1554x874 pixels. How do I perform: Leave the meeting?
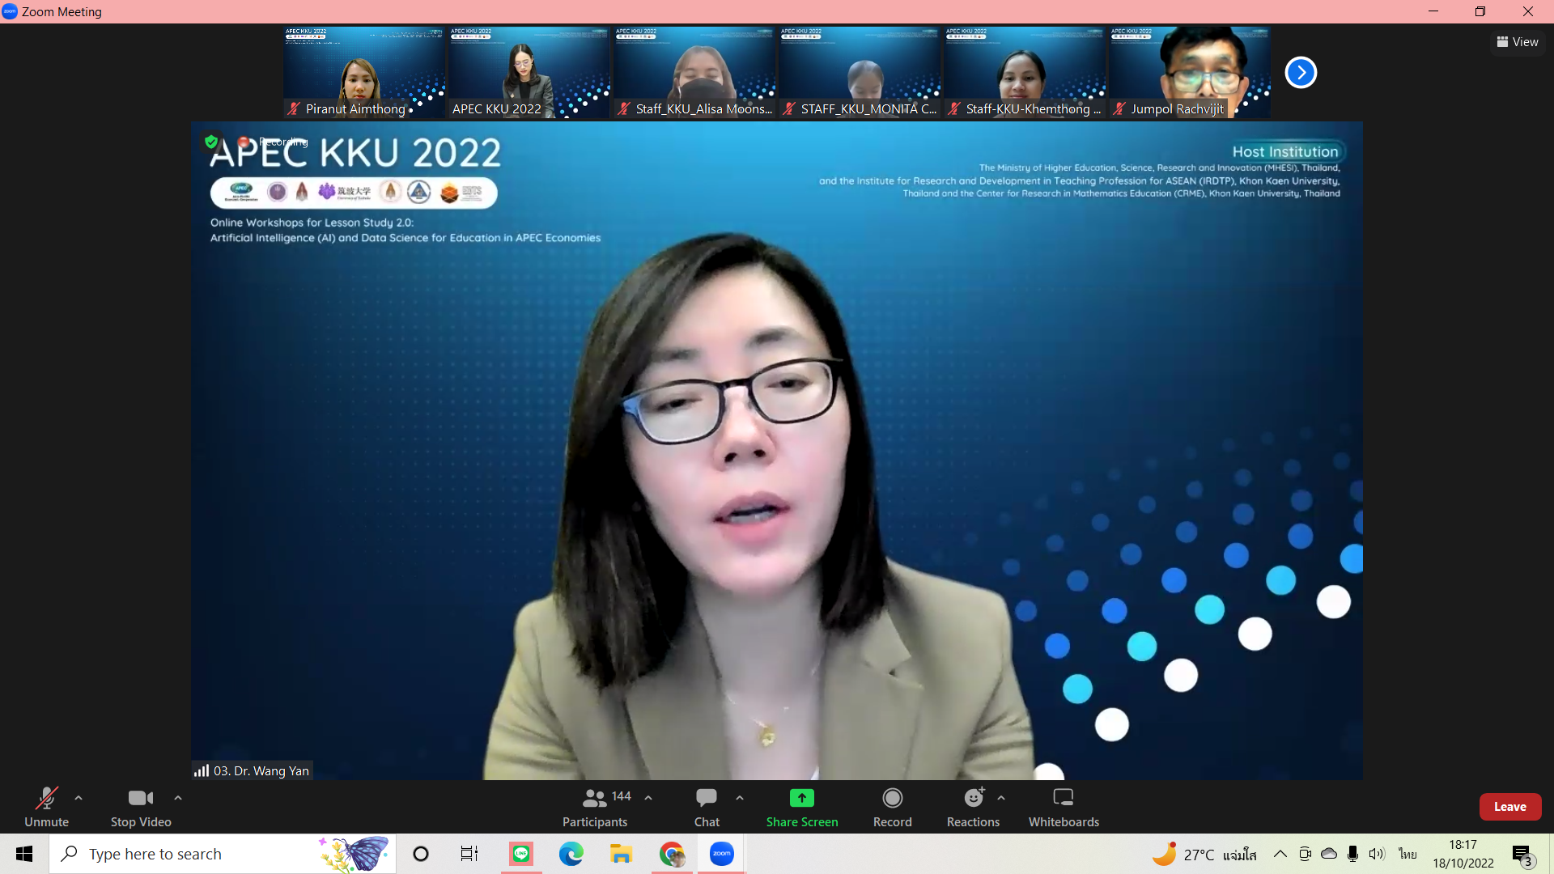tap(1509, 807)
